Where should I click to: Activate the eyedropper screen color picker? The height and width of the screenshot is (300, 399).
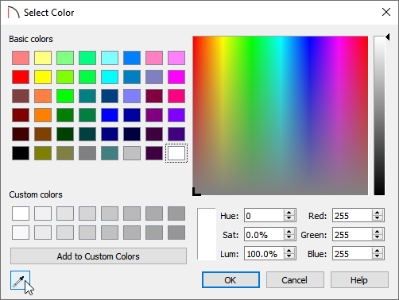point(20,280)
